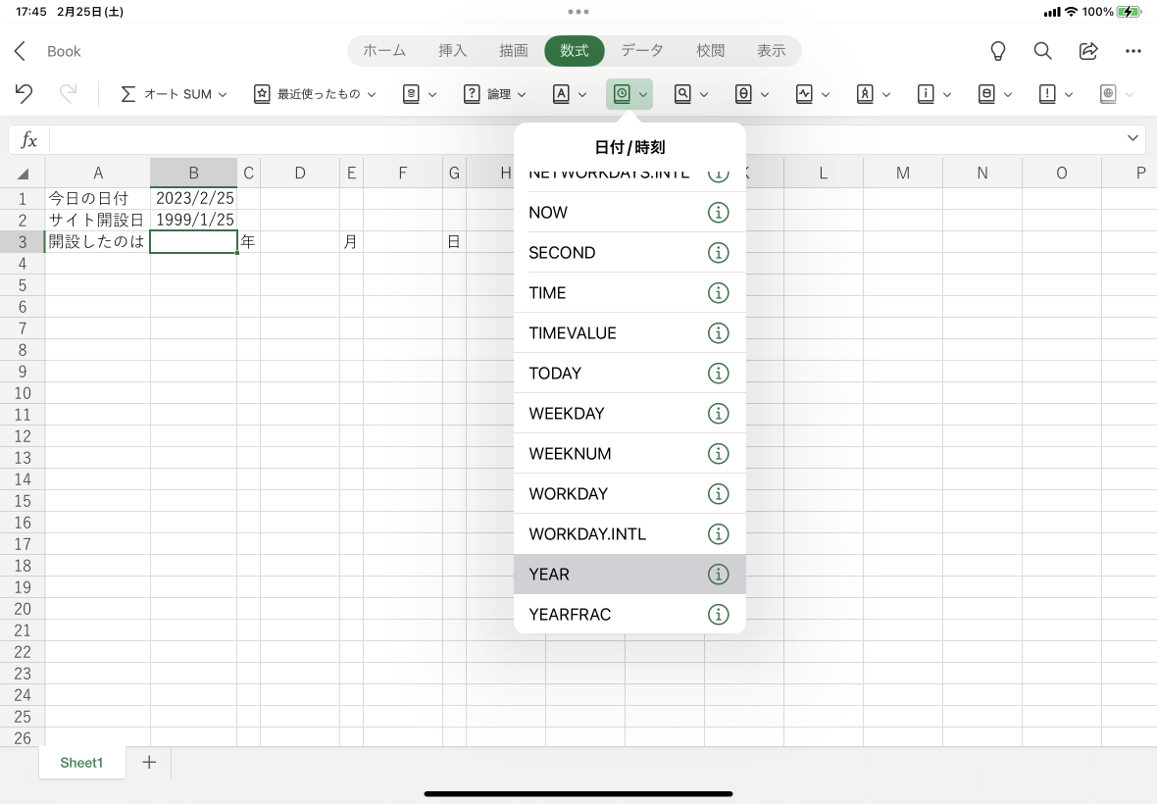Open the lookup and reference magnifier icon
Screen dimensions: 1157x804
[682, 94]
